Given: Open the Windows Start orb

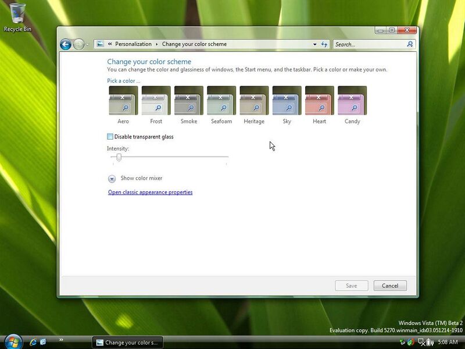Looking at the screenshot, I should [12, 341].
